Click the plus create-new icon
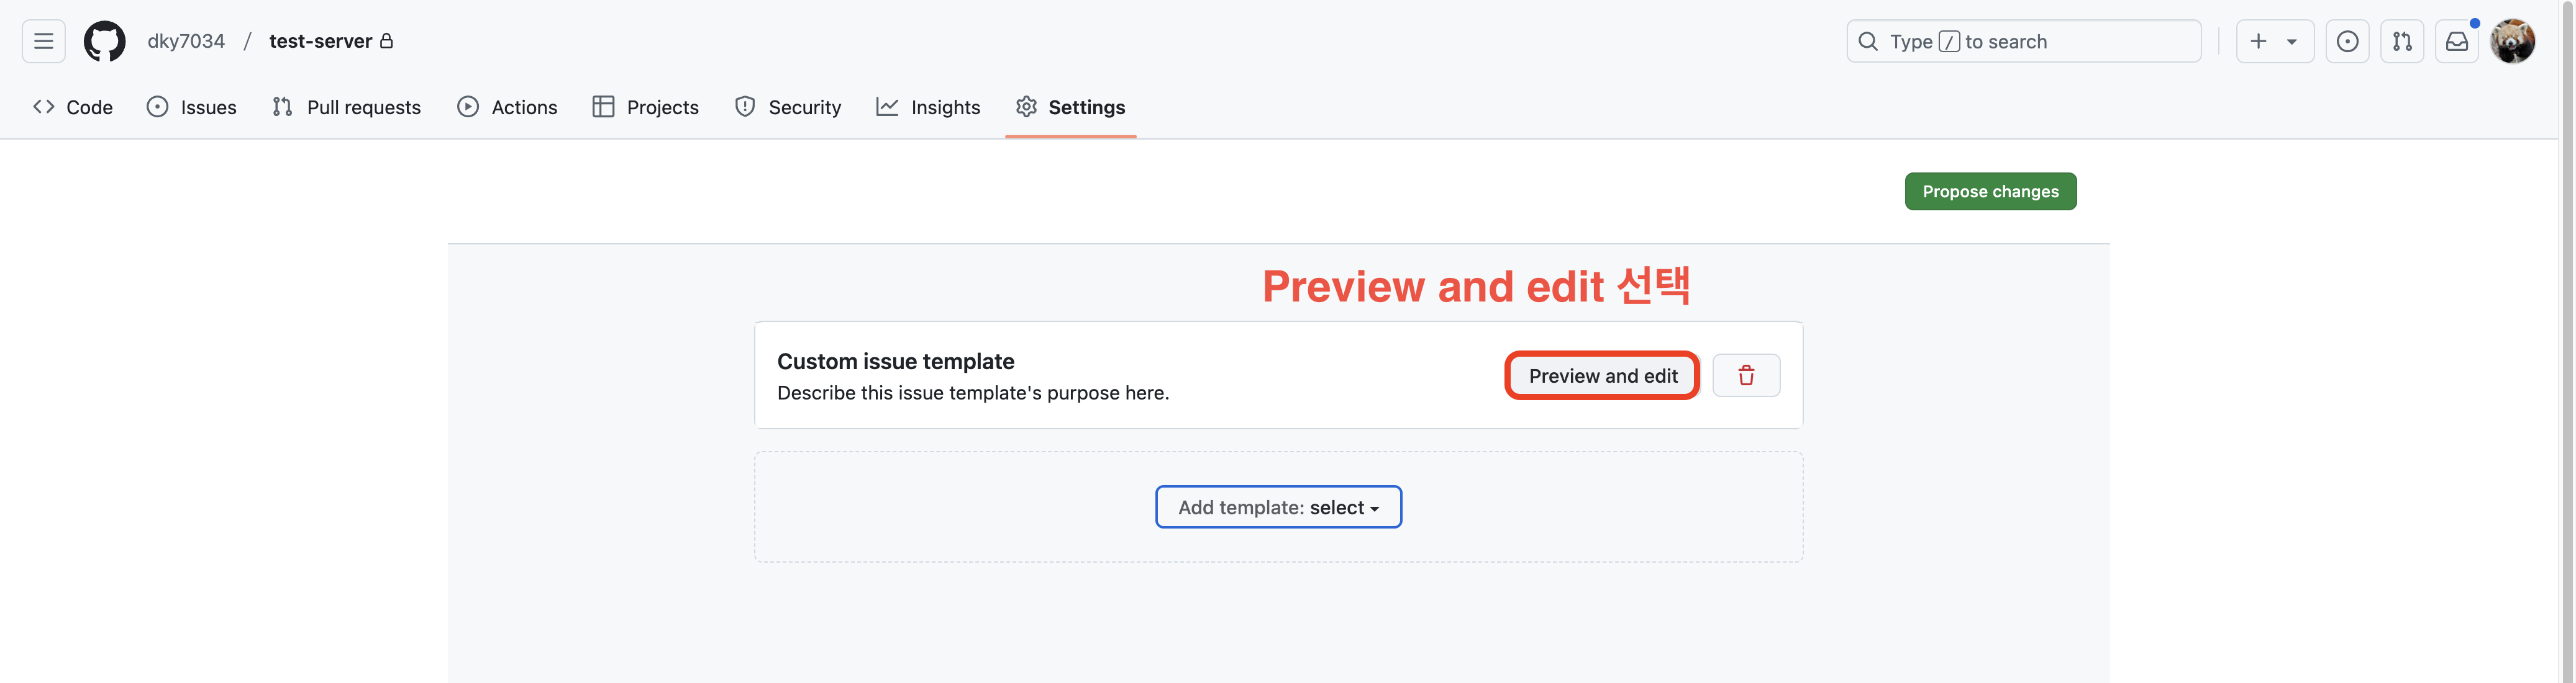This screenshot has width=2576, height=683. pyautogui.click(x=2258, y=41)
